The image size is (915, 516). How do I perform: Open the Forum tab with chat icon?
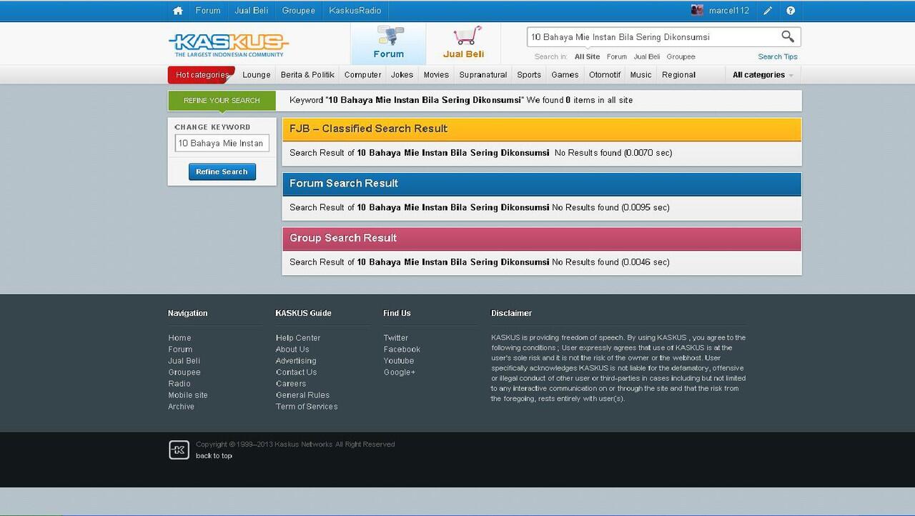click(388, 44)
